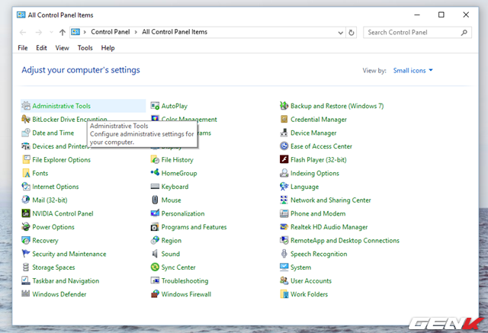
Task: Click the Device Manager icon
Action: [284, 133]
